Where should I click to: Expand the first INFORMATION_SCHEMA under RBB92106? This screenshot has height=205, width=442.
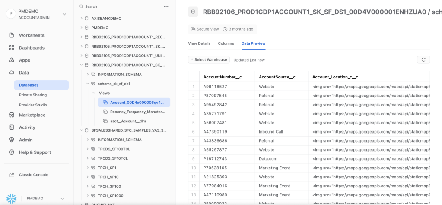point(88,75)
